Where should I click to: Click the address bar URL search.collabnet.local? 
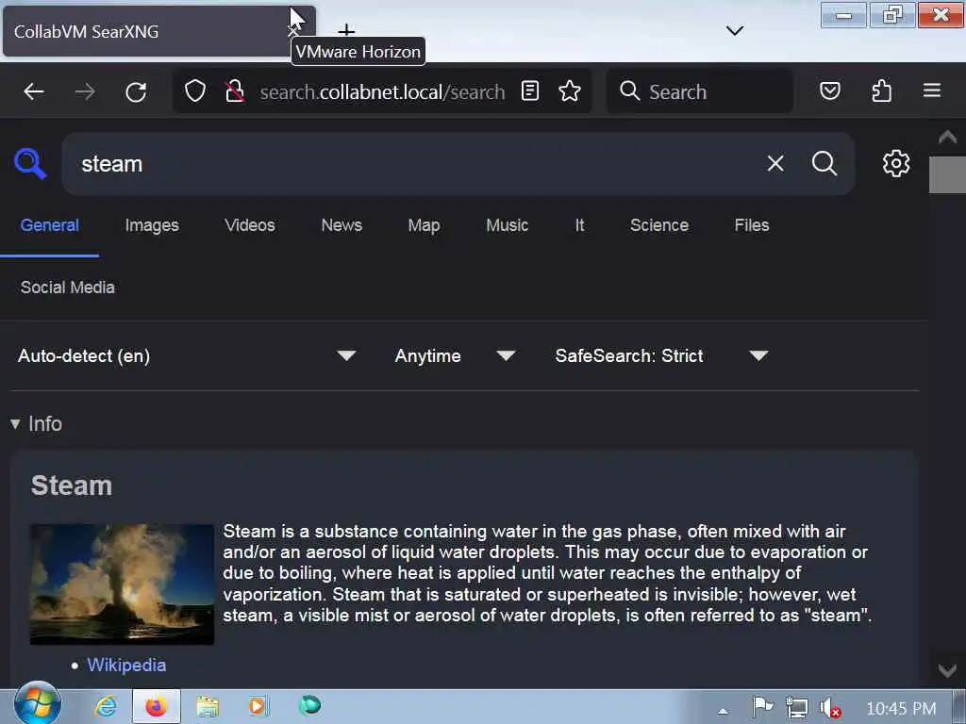[x=382, y=91]
